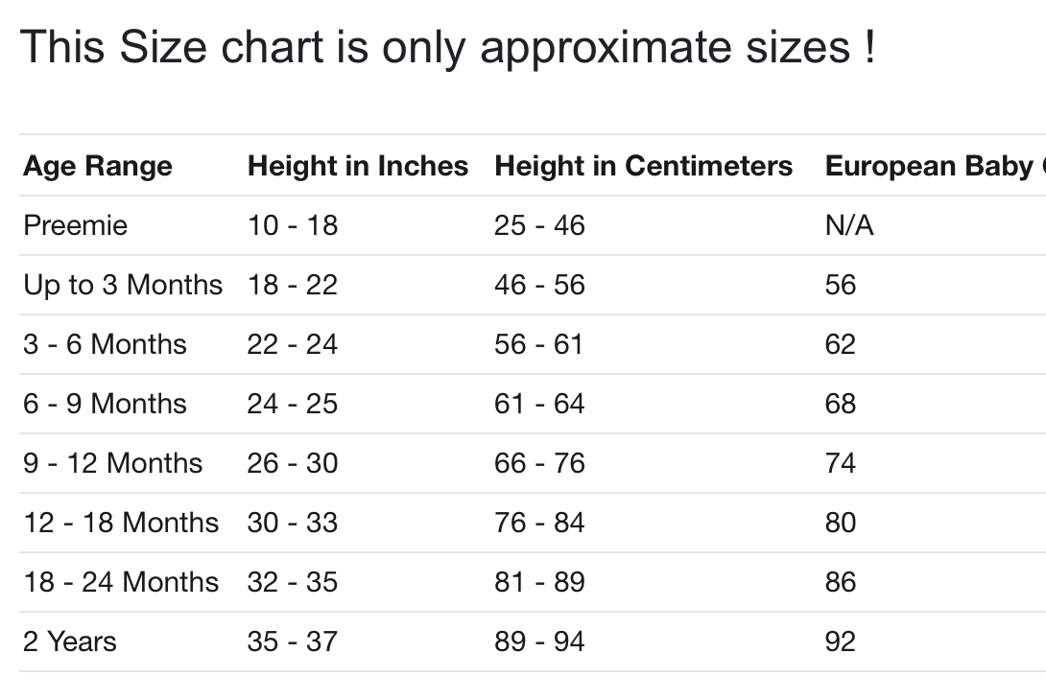Select the 10 - 18 inches cell

point(293,226)
